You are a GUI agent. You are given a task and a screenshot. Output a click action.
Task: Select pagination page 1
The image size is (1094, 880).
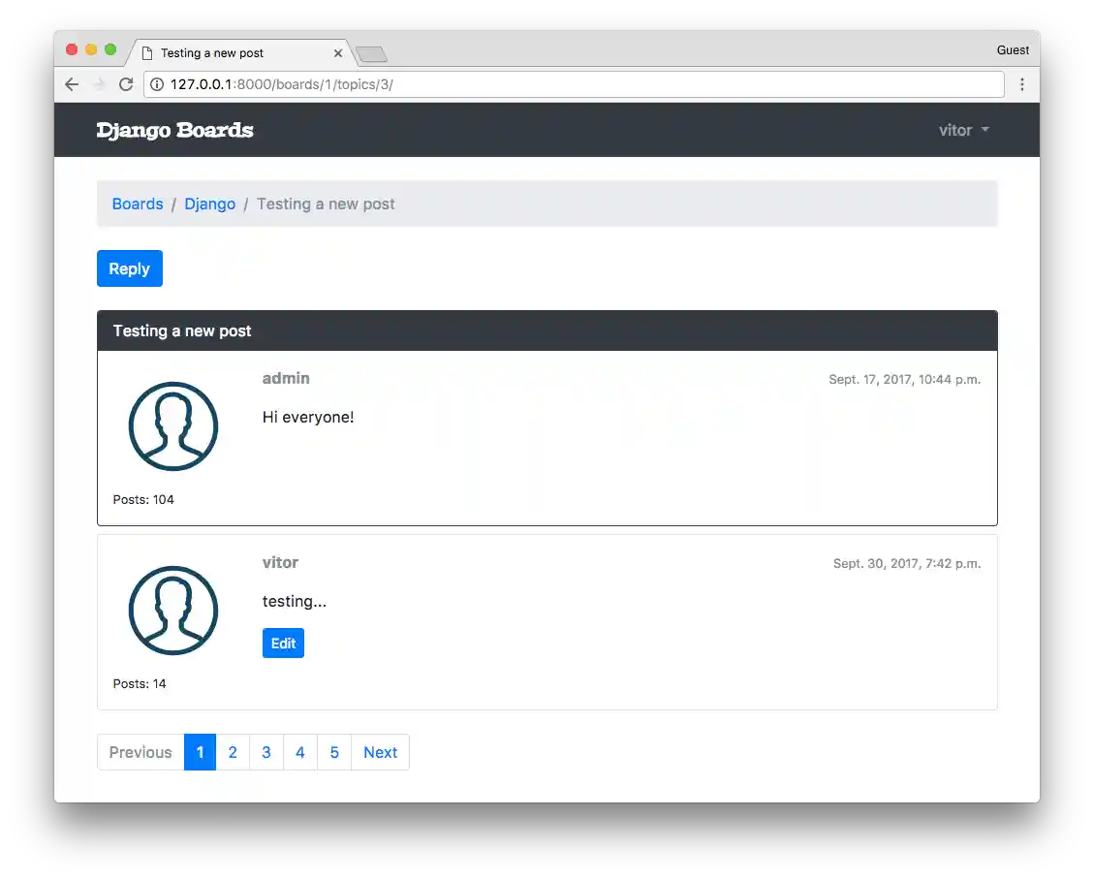(200, 752)
